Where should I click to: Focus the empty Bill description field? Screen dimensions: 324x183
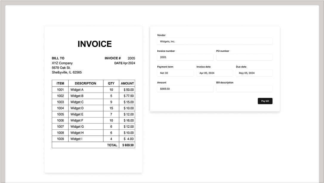tap(244, 89)
